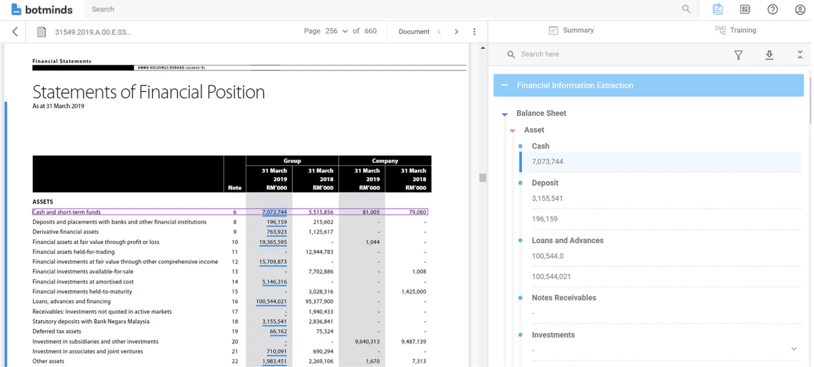Viewport: 814px width, 367px height.
Task: Open the three-dot more options menu
Action: [x=474, y=32]
